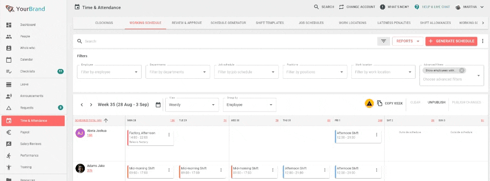Screen dimensions: 490x181
Task: Open the People section icon
Action: click(9, 37)
